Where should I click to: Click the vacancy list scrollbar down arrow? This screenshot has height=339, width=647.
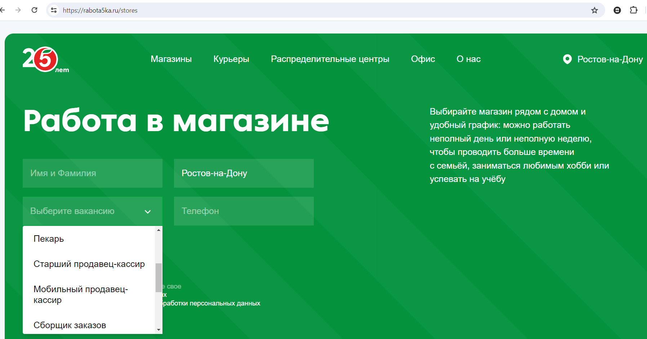[159, 330]
